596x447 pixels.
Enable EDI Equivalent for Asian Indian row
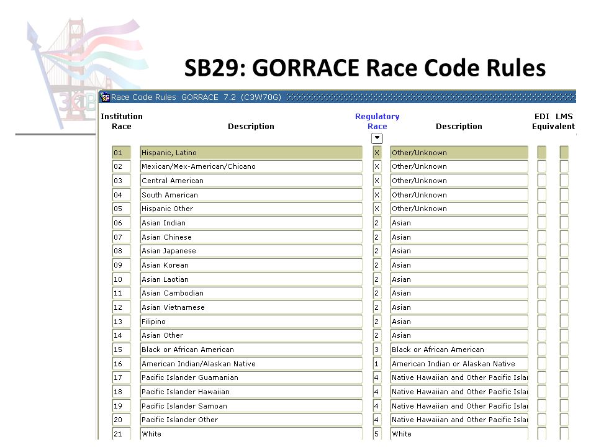pos(541,223)
